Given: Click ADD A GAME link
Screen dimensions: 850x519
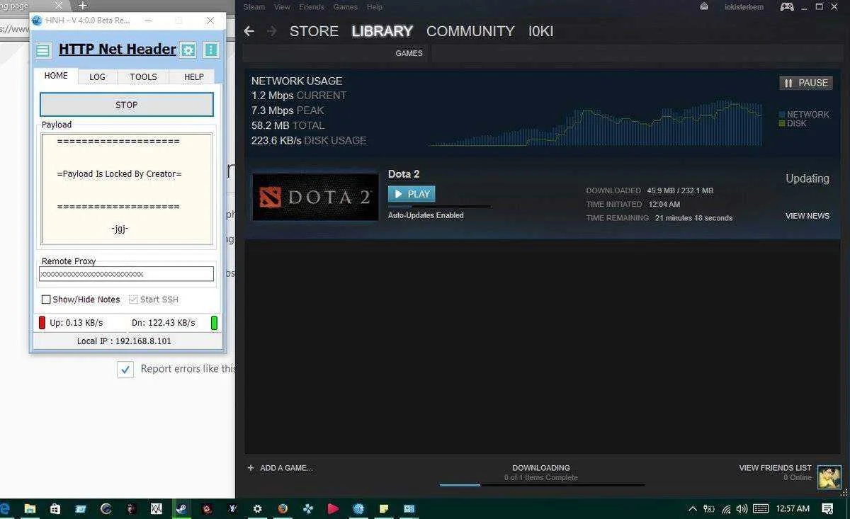Looking at the screenshot, I should click(x=286, y=468).
